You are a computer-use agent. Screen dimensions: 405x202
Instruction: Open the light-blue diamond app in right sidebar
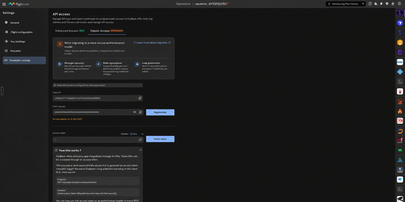tap(400, 72)
